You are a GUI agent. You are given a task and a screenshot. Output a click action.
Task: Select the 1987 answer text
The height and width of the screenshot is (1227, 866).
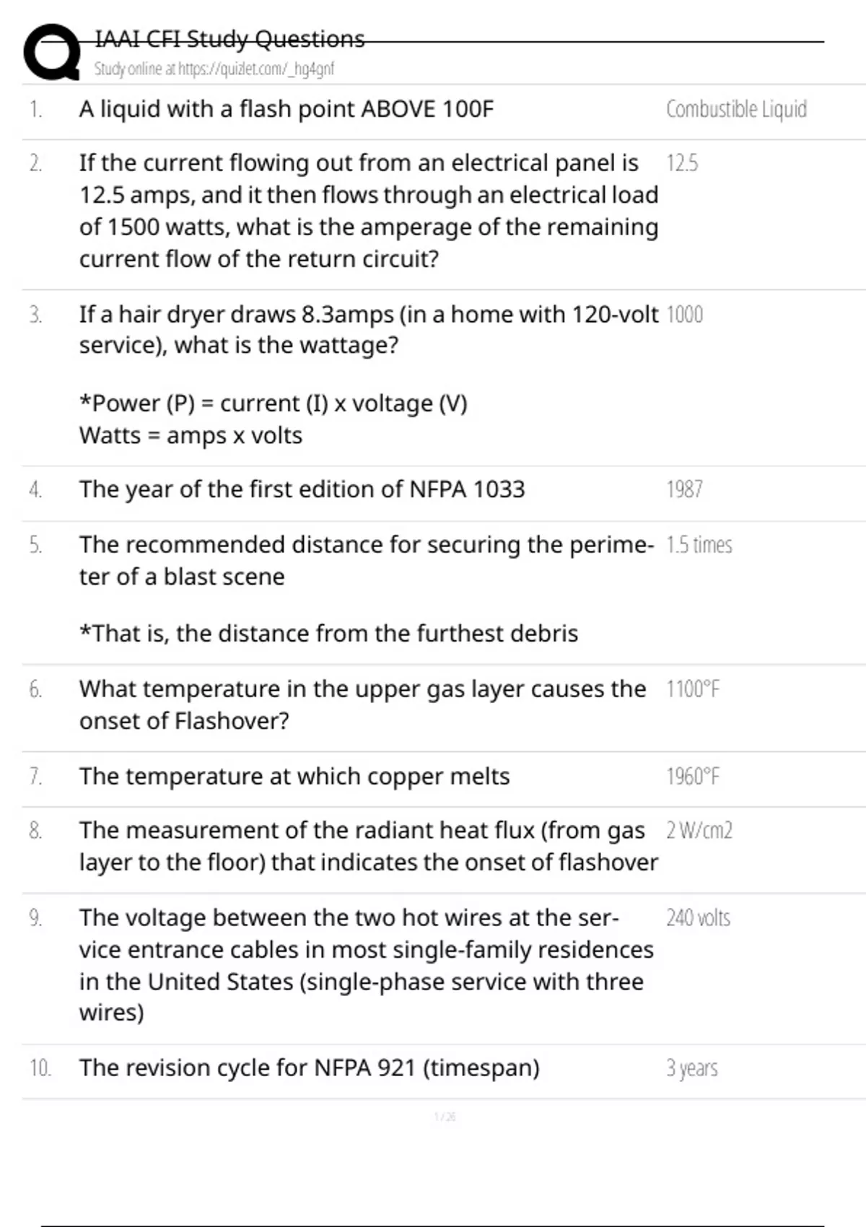click(x=684, y=490)
